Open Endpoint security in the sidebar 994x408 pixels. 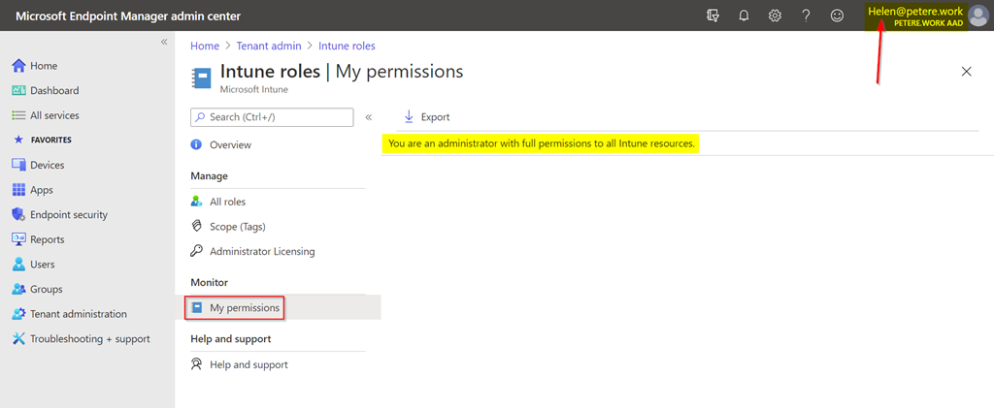pos(68,214)
